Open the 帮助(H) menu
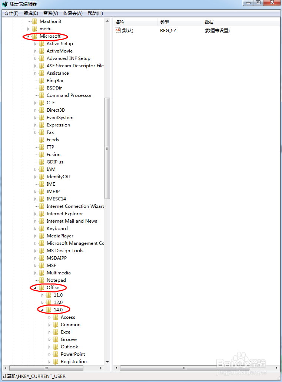282x382 pixels. 95,13
